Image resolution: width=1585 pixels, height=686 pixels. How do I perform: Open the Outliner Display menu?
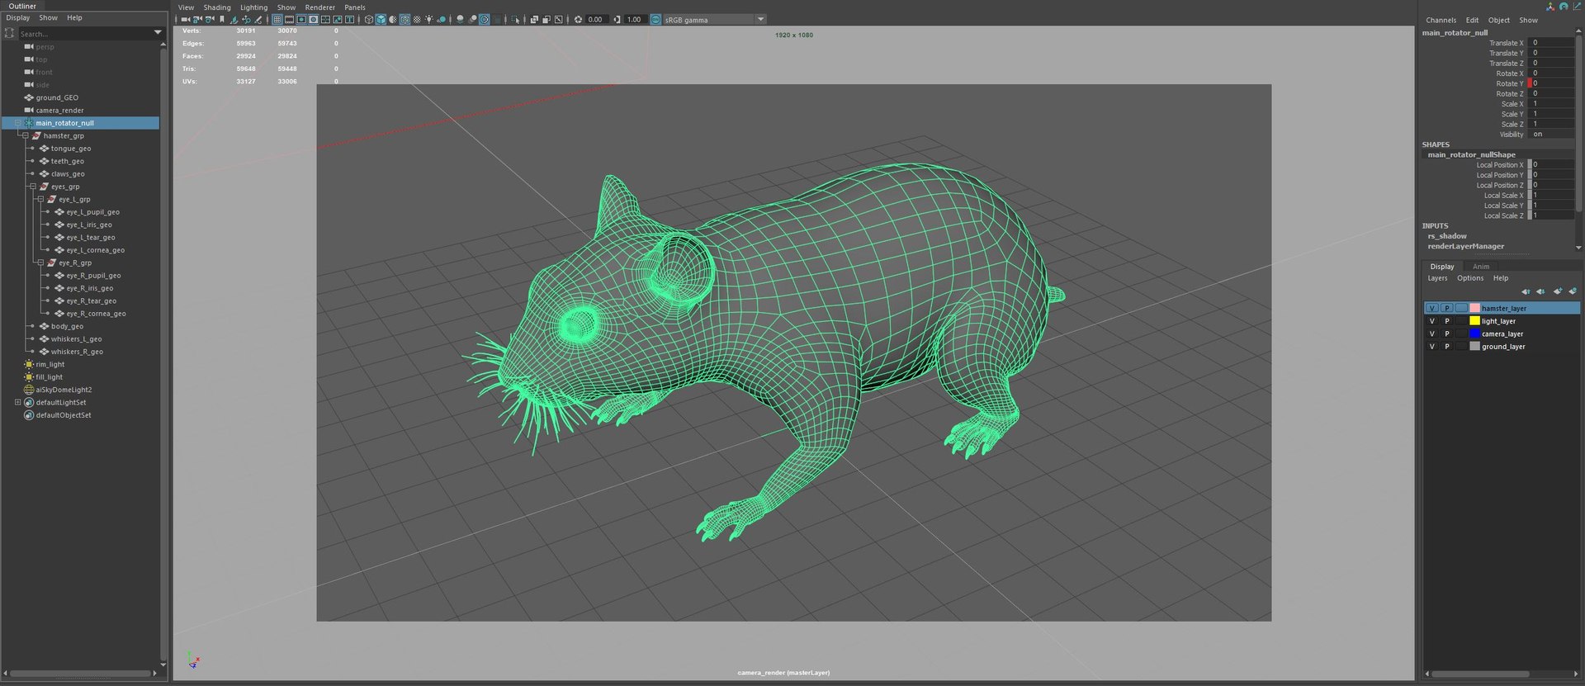(18, 17)
